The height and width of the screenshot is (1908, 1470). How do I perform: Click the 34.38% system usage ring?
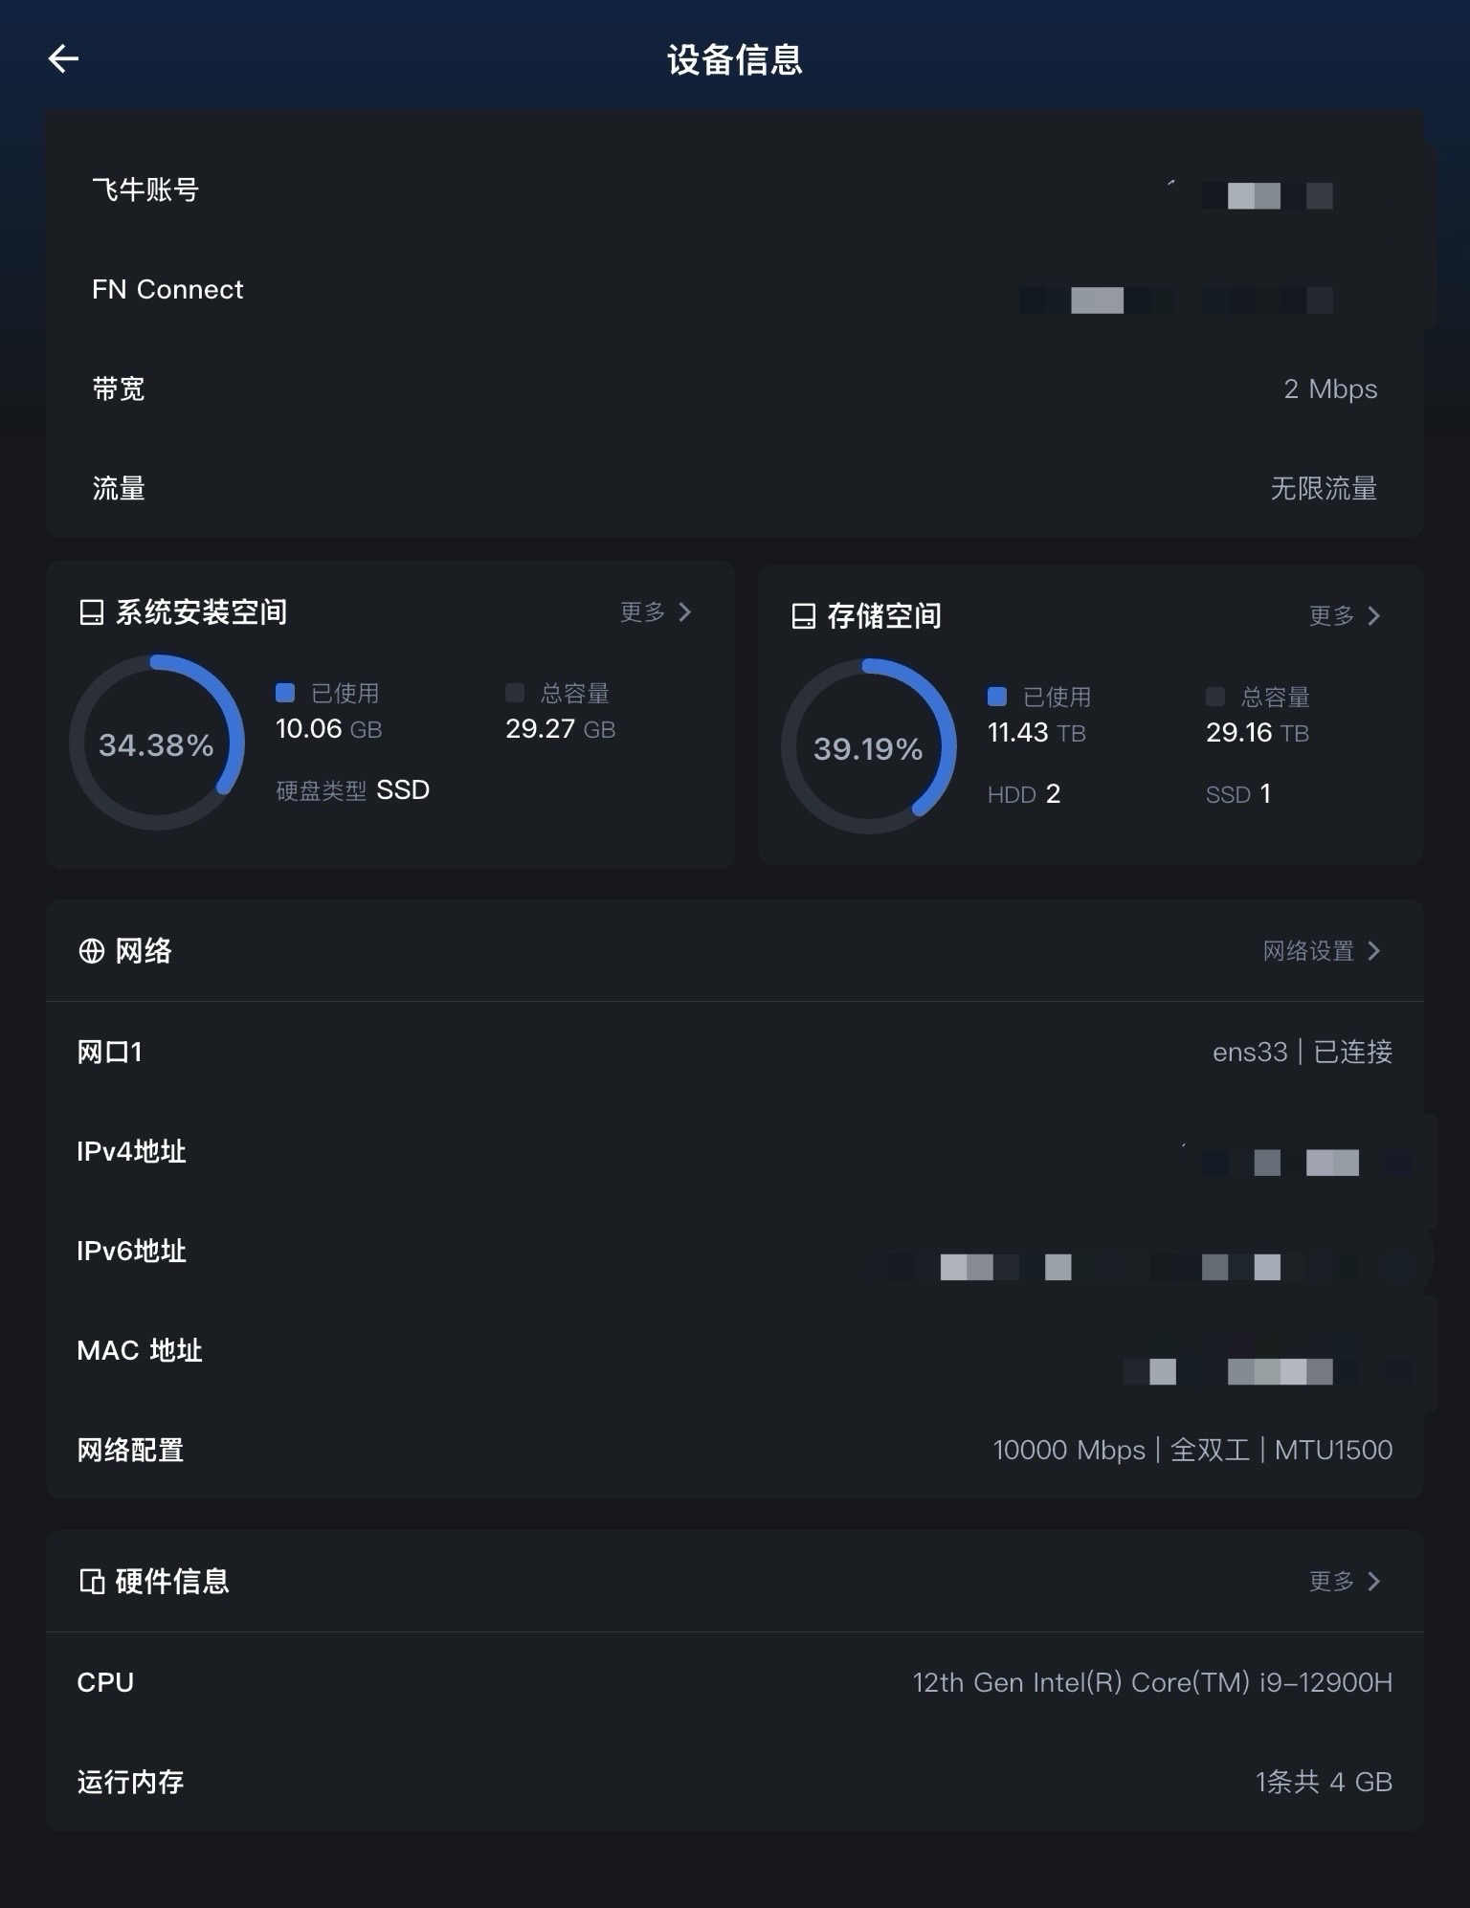pos(156,743)
